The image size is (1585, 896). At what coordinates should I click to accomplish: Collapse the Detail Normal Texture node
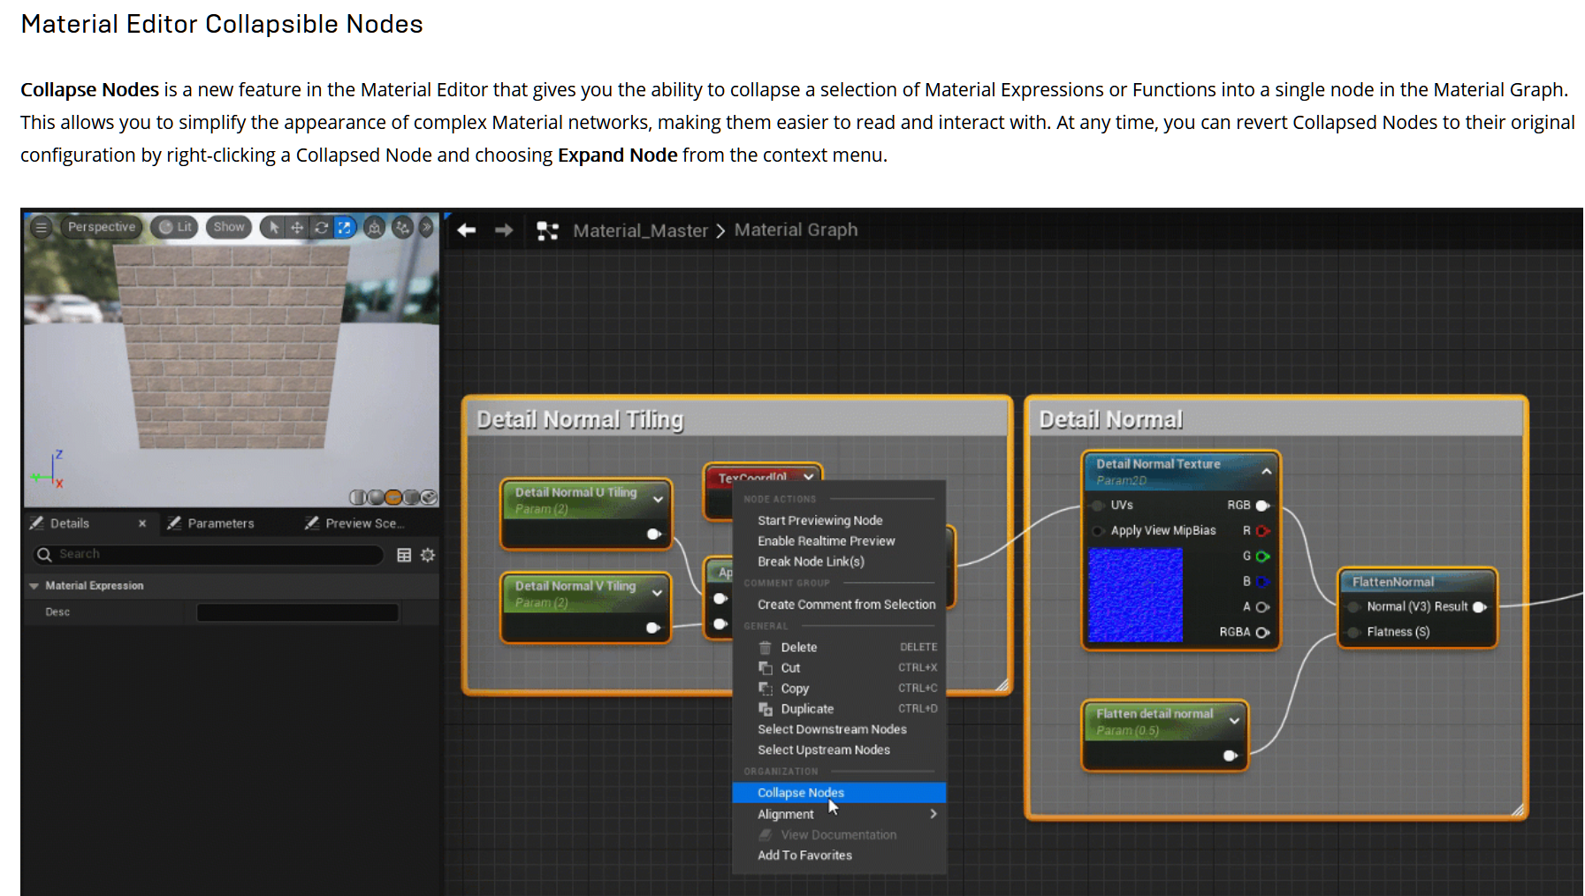pyautogui.click(x=1266, y=472)
